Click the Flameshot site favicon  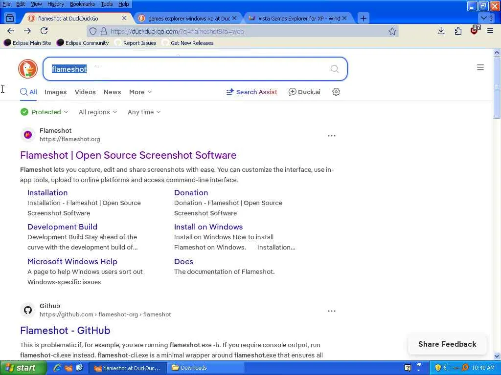[x=28, y=135]
